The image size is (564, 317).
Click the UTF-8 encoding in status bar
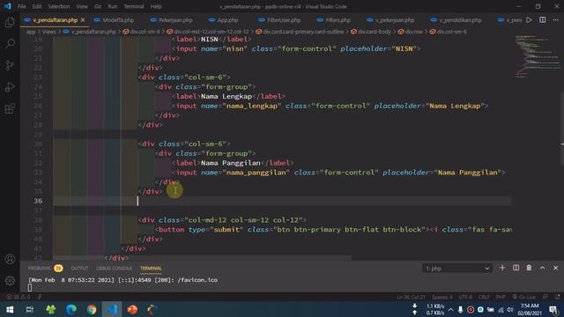click(x=465, y=297)
